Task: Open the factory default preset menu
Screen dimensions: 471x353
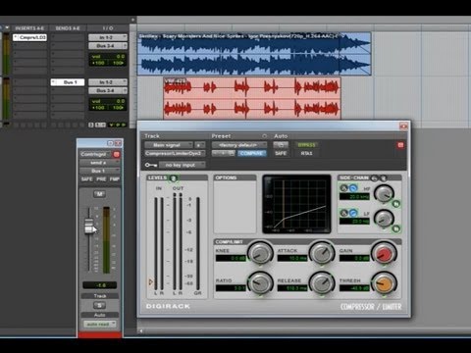Action: [x=239, y=145]
